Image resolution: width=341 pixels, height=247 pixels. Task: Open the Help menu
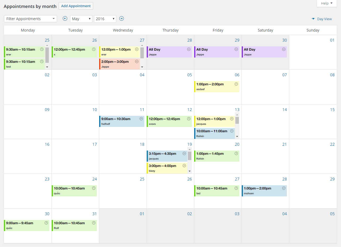click(x=326, y=3)
